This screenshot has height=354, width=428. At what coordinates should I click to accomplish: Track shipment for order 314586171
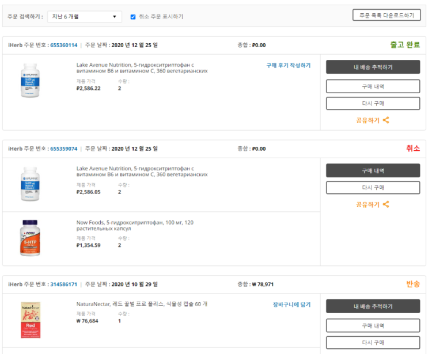click(373, 306)
